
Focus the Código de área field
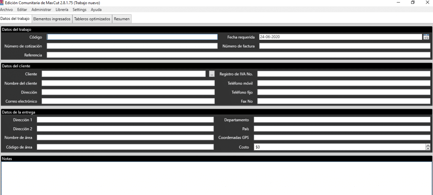click(x=125, y=147)
